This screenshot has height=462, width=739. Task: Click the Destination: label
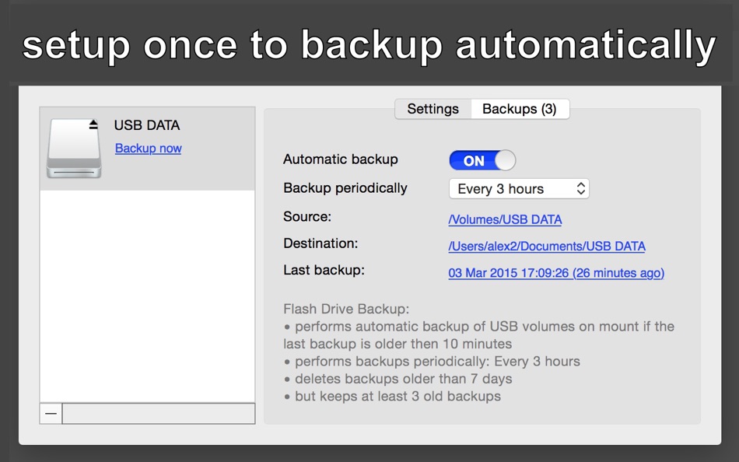pyautogui.click(x=320, y=243)
